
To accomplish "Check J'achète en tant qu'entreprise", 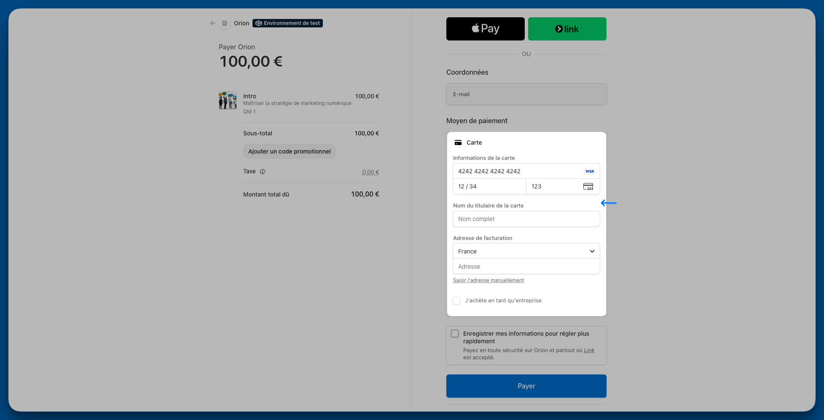I will 456,301.
